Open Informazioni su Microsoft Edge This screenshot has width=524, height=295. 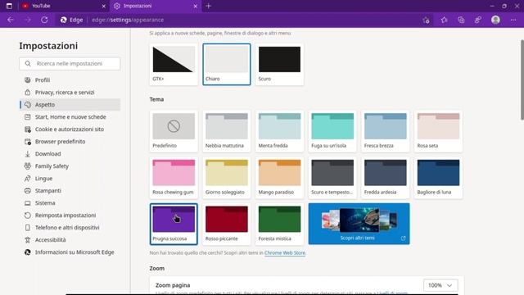(70, 252)
